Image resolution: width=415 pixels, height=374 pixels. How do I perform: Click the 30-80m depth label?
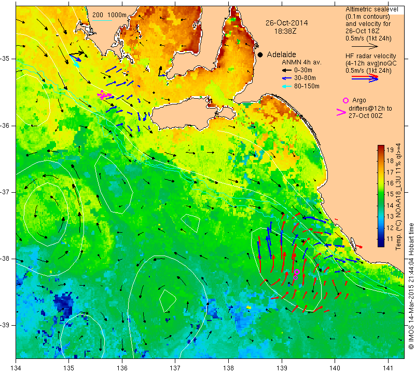tap(305, 78)
